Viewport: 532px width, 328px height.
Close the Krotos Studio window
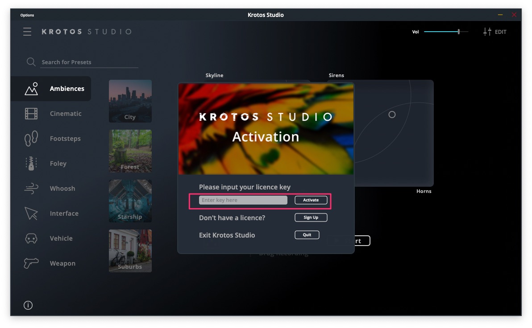[x=514, y=15]
